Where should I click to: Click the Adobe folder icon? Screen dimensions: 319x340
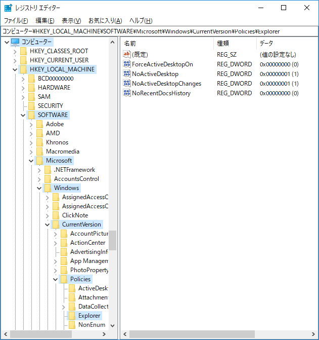click(x=39, y=124)
